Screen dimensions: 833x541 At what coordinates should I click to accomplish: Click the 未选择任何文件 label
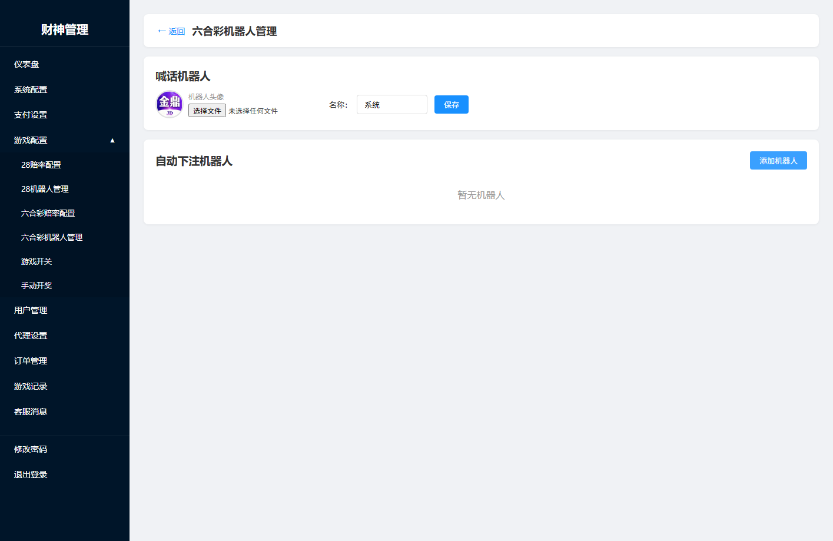click(253, 111)
